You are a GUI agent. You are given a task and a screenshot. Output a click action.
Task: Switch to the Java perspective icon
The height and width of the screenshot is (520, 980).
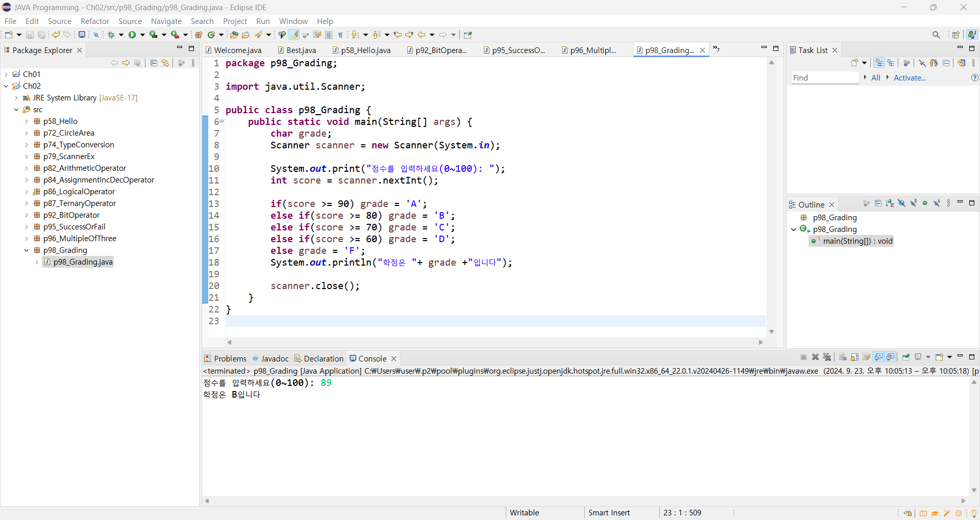(972, 35)
